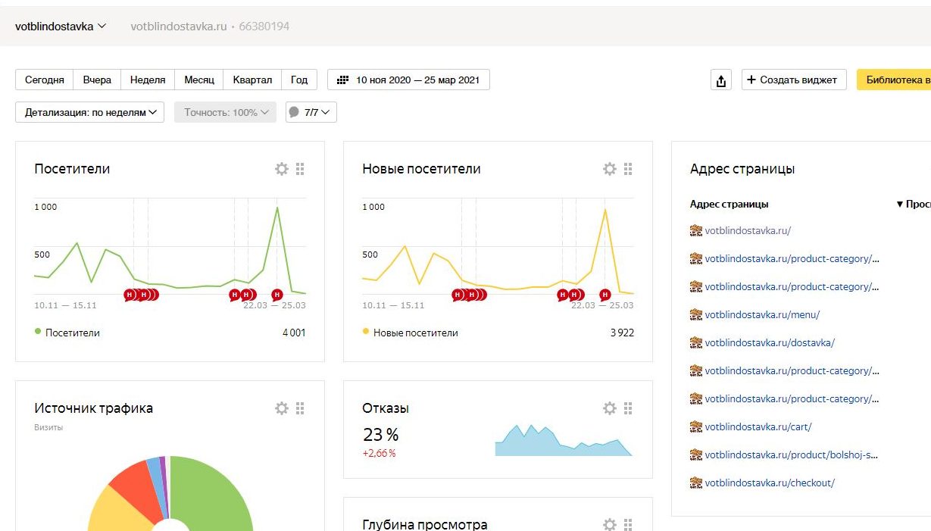Select the Неделя period tab
This screenshot has height=531, width=931.
pyautogui.click(x=148, y=80)
